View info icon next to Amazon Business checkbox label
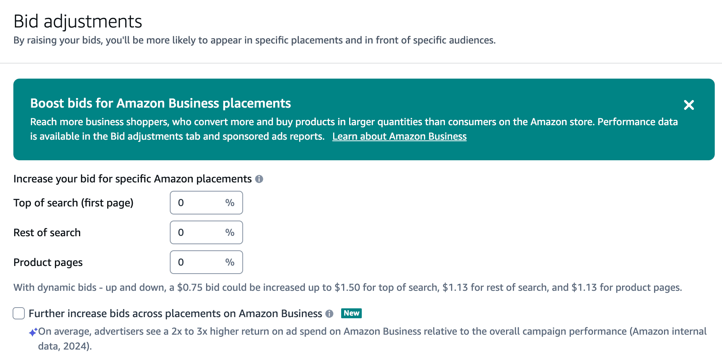The image size is (722, 361). tap(330, 314)
